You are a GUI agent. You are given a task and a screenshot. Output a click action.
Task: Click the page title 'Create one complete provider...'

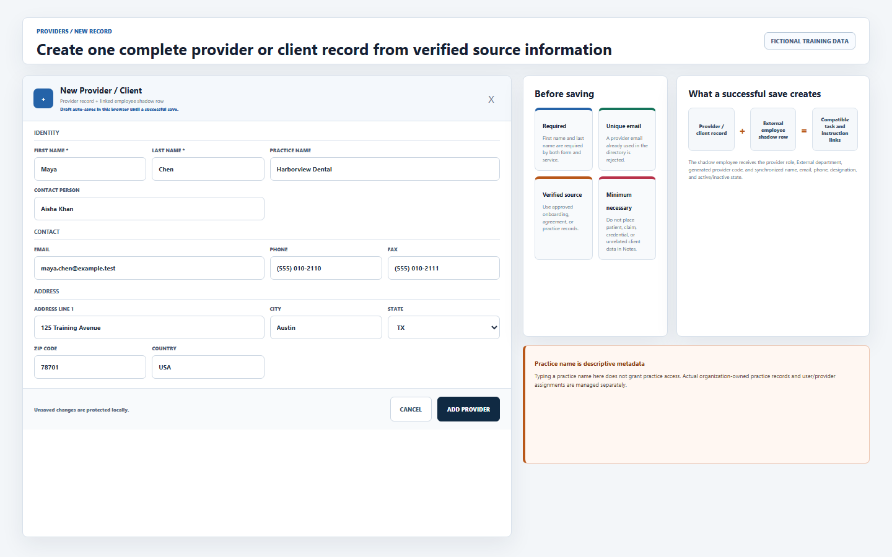[x=324, y=50]
